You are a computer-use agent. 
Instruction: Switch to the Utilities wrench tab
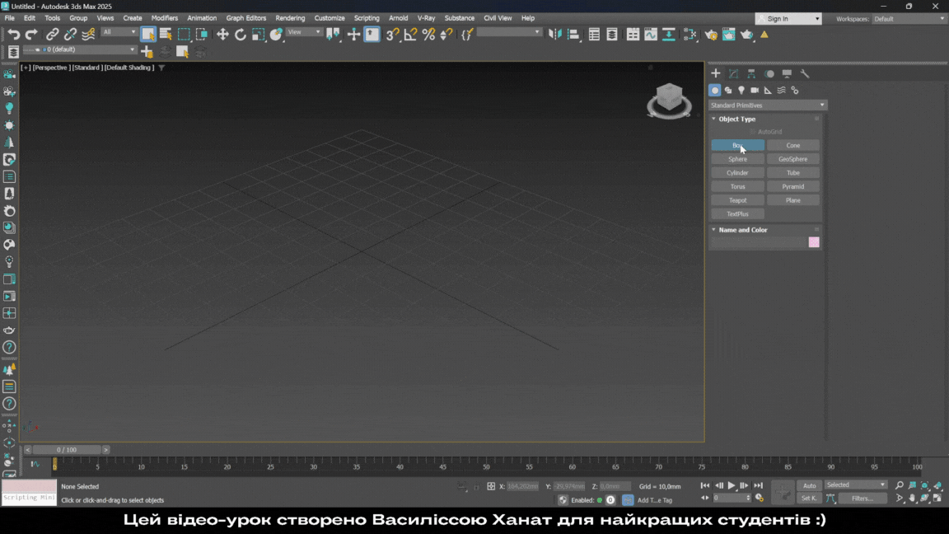pos(804,73)
